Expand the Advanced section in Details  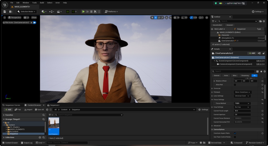[212, 126]
